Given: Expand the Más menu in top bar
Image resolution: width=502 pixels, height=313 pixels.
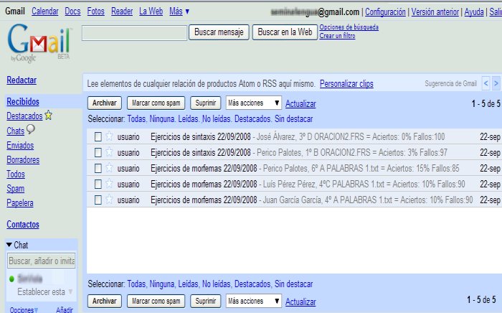Looking at the screenshot, I should pyautogui.click(x=179, y=11).
